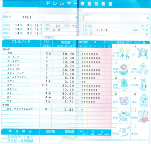
Task: Click the empty box for 真菌(カビ) group
Action: coord(133,62)
